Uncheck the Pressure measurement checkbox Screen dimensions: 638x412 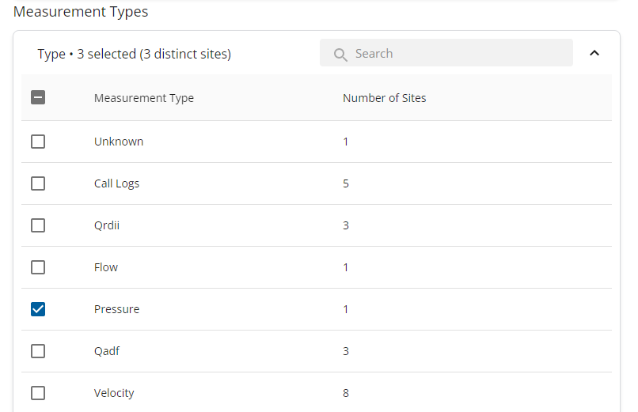point(38,309)
